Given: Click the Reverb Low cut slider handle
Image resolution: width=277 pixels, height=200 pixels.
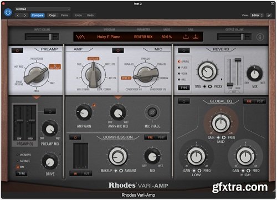Looking at the screenshot, I should 230,84.
